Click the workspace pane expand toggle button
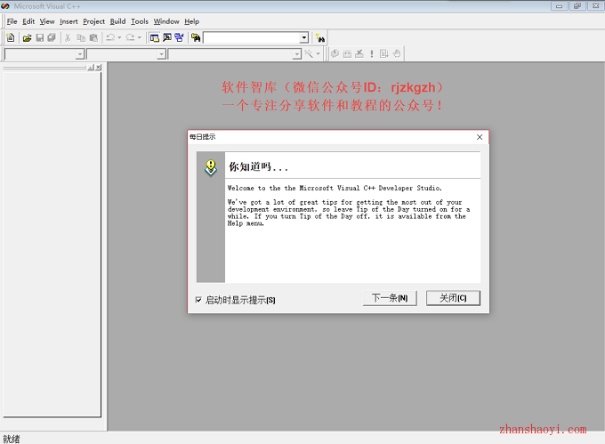 [91, 68]
